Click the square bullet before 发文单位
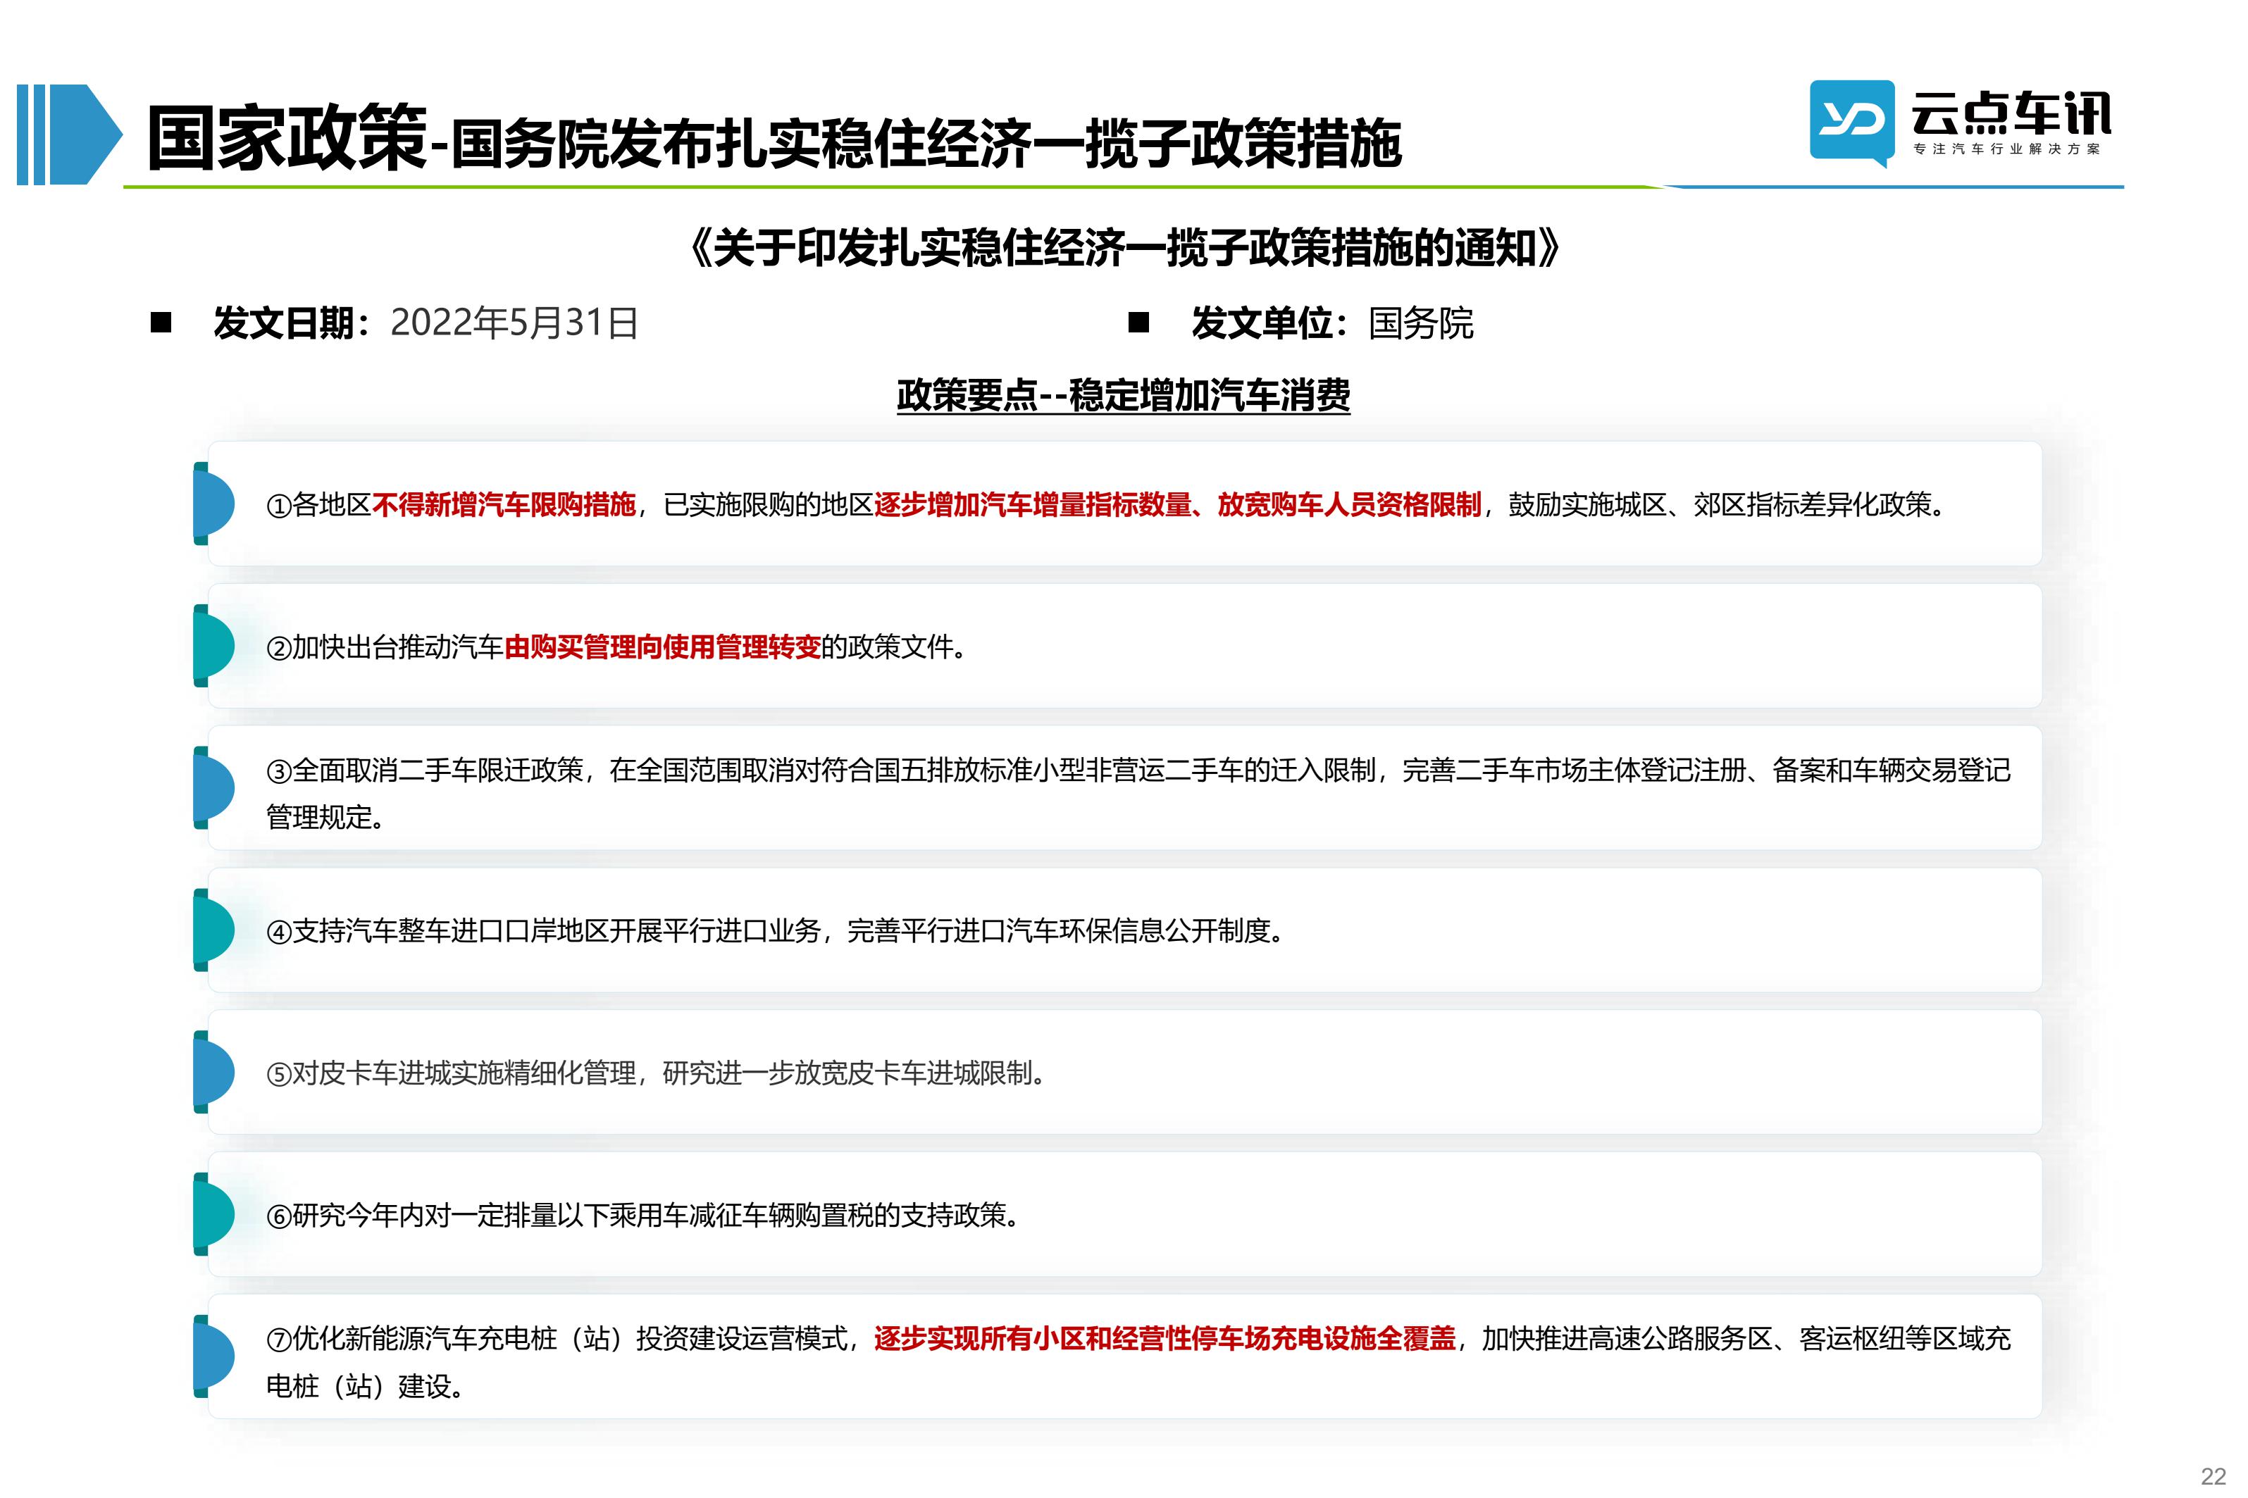The height and width of the screenshot is (1498, 2248). point(1138,323)
